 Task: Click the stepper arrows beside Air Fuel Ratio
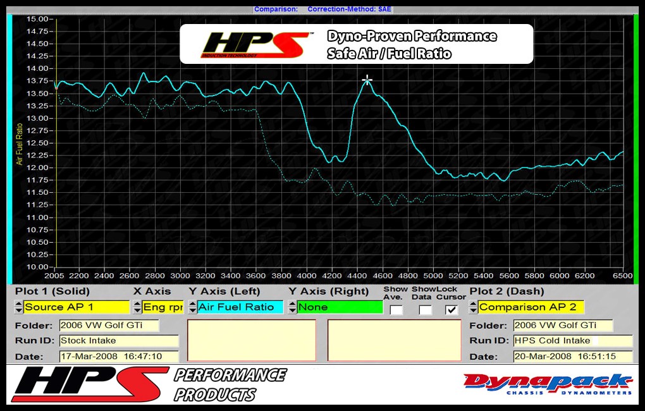coord(192,307)
